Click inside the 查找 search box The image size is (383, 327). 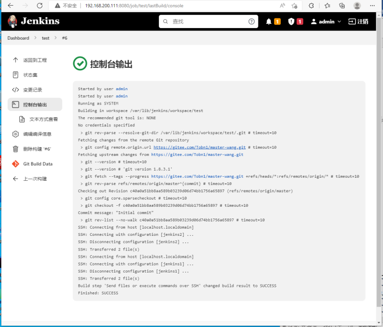tap(208, 21)
